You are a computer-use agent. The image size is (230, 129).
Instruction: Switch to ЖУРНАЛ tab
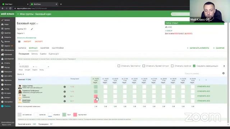click(x=33, y=48)
